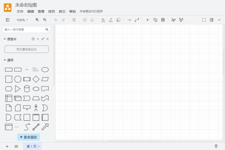Click the scratchpad add plus icon
Screen dimensions: 225x150
38,39
